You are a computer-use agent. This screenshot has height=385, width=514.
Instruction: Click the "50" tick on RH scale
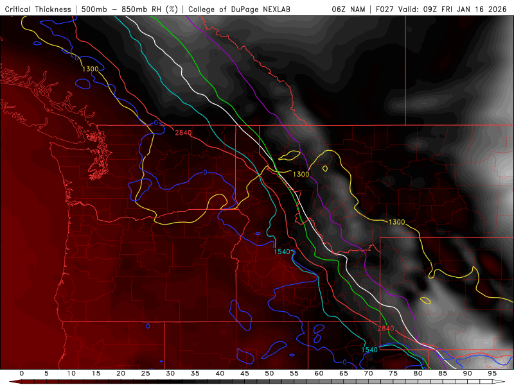269,373
